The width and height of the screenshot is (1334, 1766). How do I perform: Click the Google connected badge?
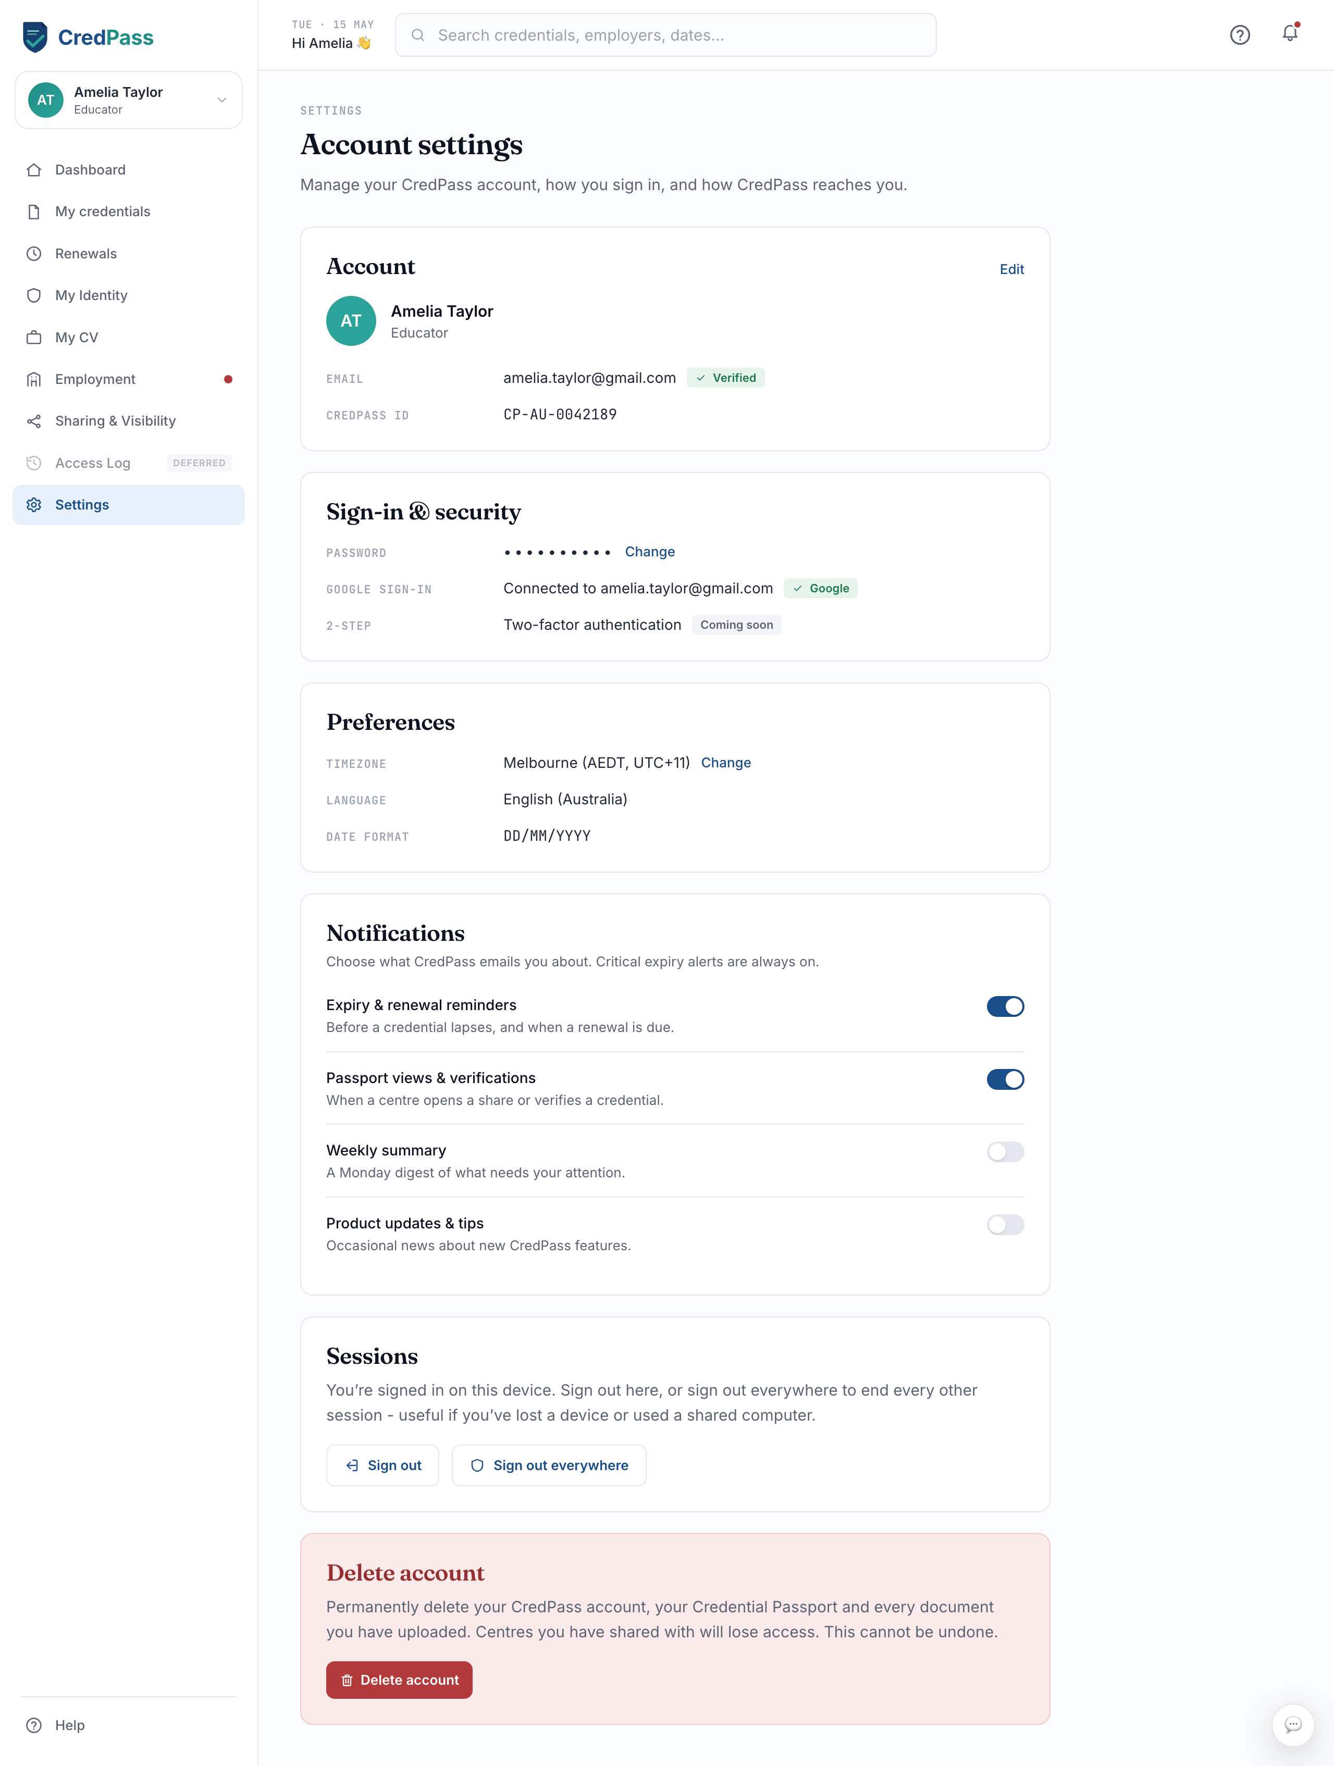pyautogui.click(x=820, y=588)
